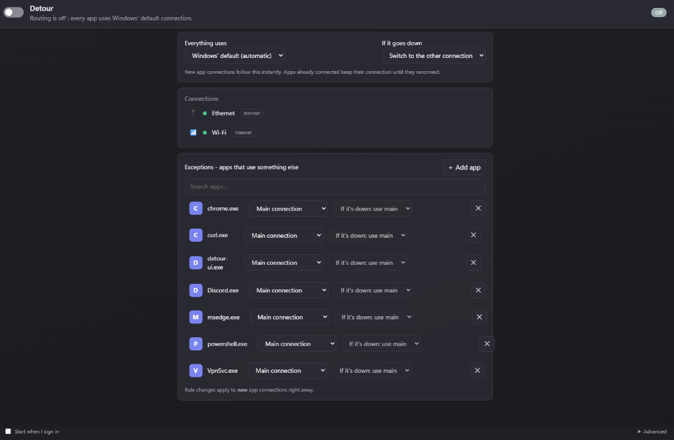Remove the Discord.exe exception
Image resolution: width=674 pixels, height=440 pixels.
pos(478,290)
